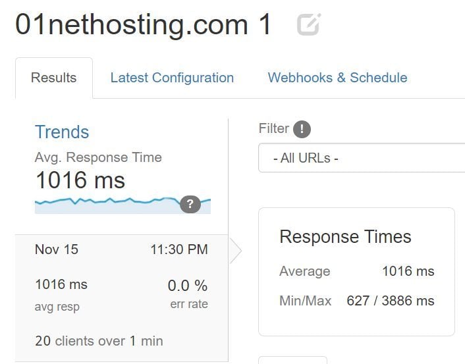Viewport: 465px width, 364px height.
Task: Click the Response Times panel heading
Action: tap(345, 237)
